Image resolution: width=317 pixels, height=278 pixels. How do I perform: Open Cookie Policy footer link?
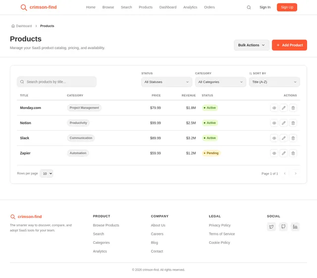(x=219, y=243)
